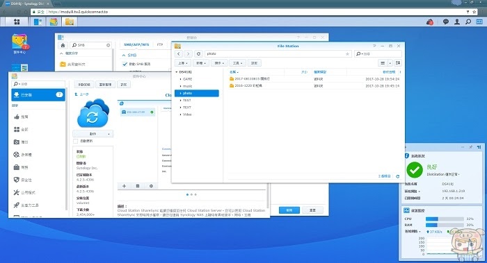Refresh item count in File Station footer

(397, 176)
